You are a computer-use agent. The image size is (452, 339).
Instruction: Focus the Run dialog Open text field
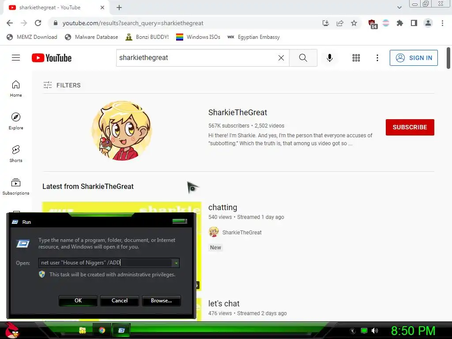pyautogui.click(x=105, y=263)
